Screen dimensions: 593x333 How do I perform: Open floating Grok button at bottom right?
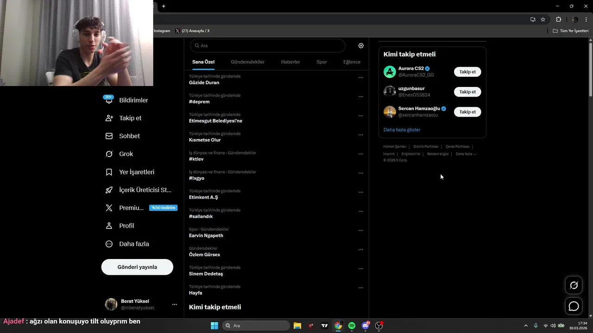[x=574, y=285]
